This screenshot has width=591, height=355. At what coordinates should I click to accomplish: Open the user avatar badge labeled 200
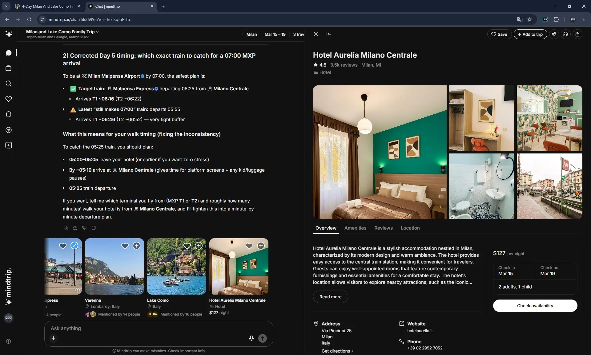click(x=9, y=318)
